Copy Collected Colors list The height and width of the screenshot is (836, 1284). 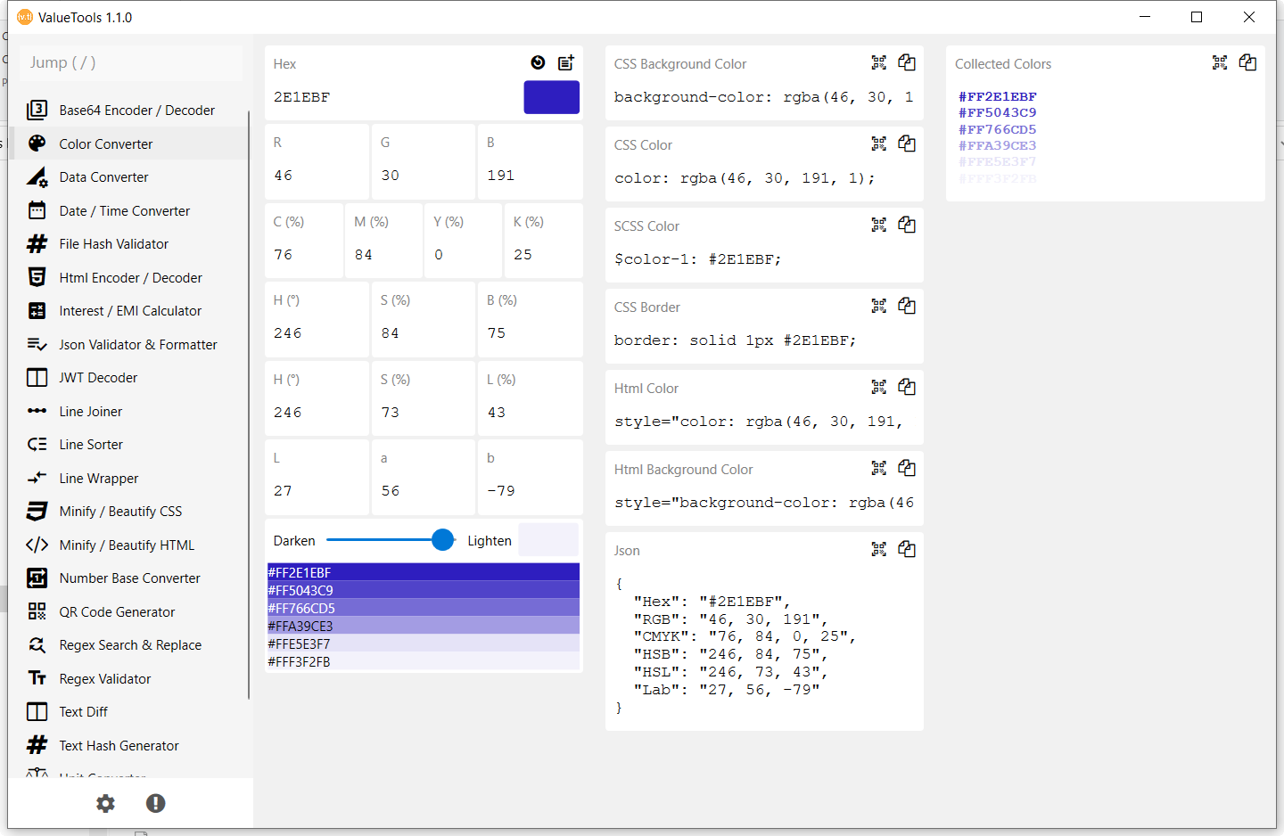pos(1247,62)
